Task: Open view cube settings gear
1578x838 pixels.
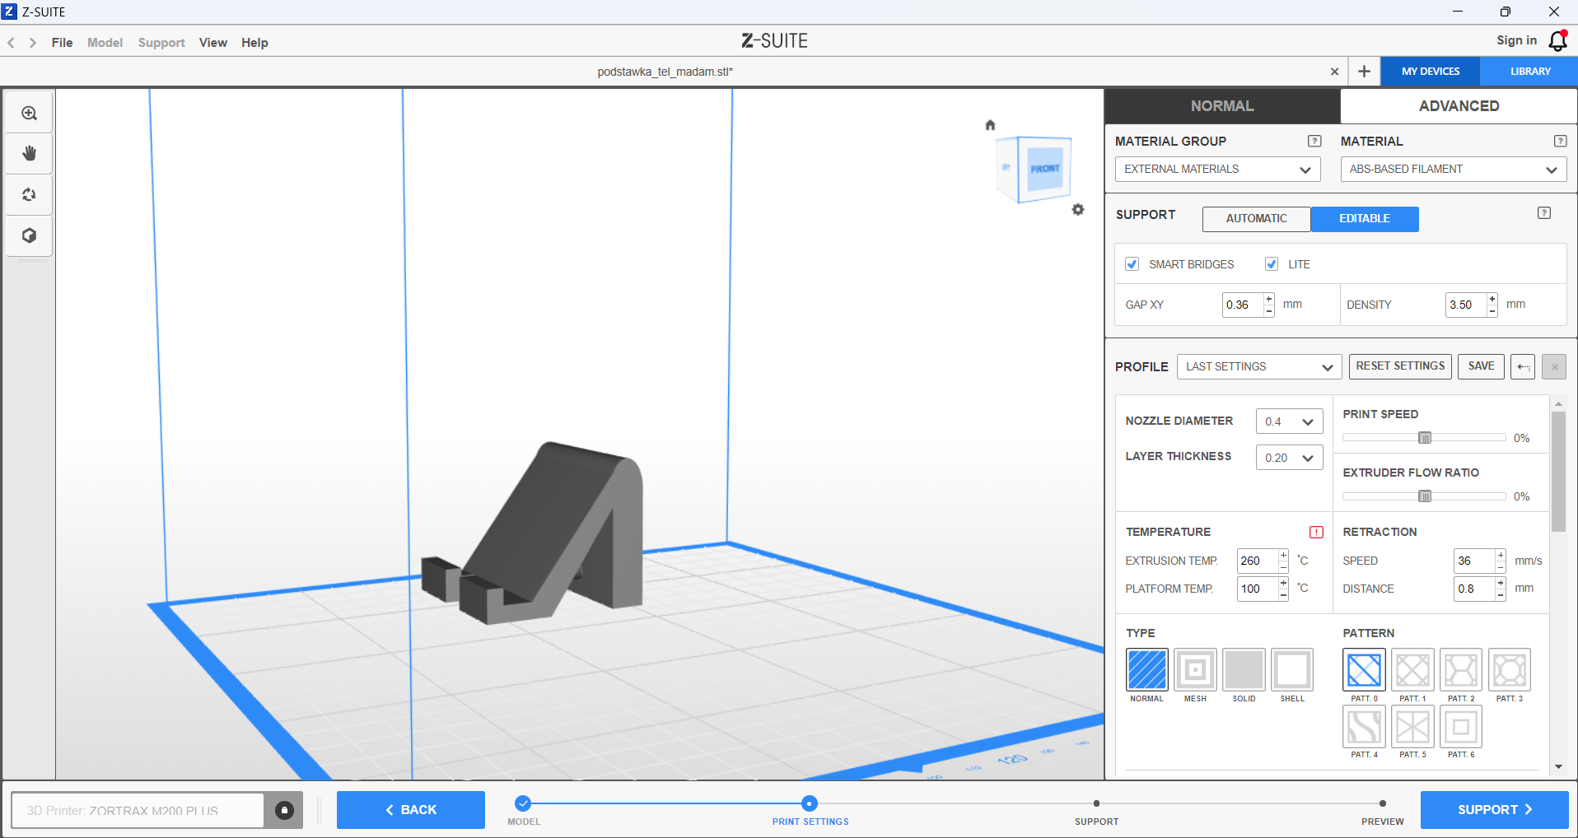Action: pos(1078,210)
